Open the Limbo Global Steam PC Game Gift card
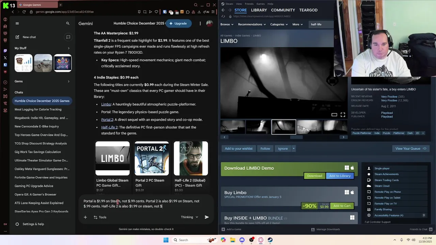Image resolution: width=436 pixels, height=245 pixels. (112, 167)
